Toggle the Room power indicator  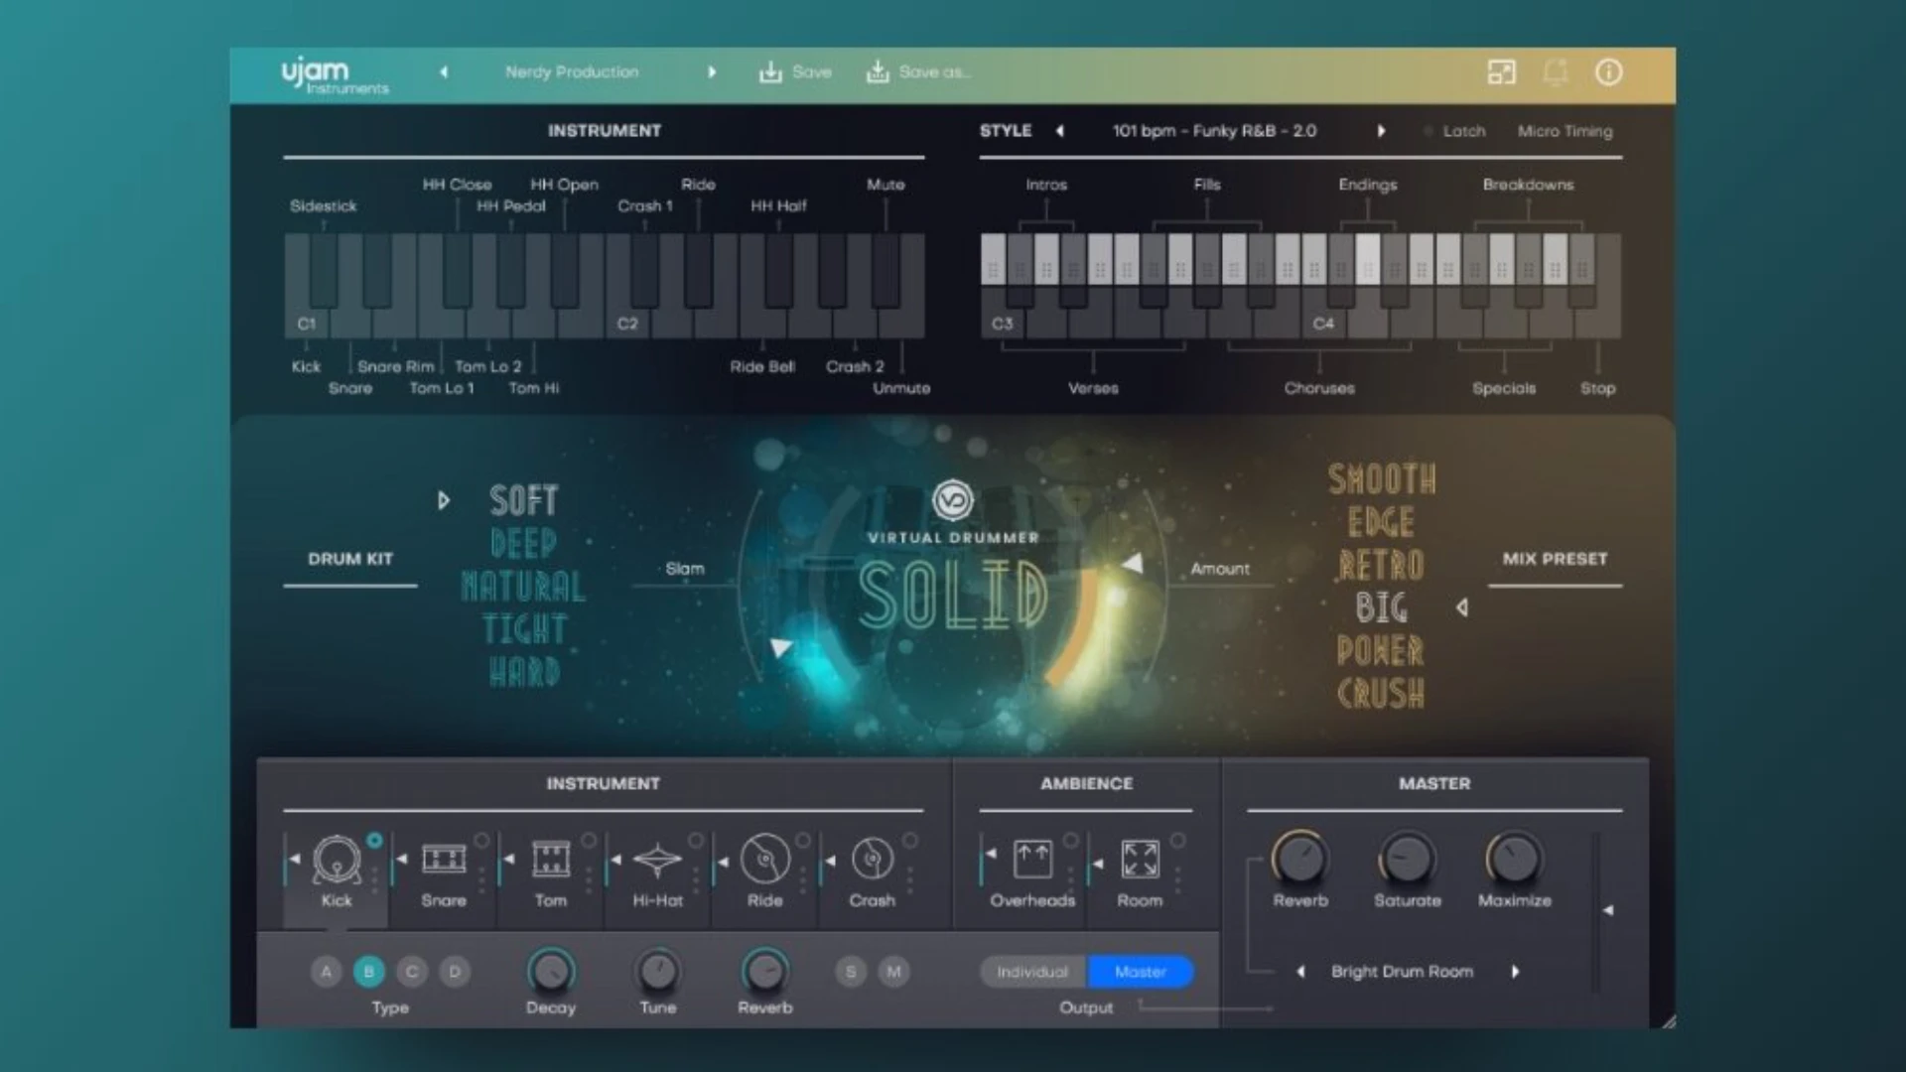point(1177,841)
